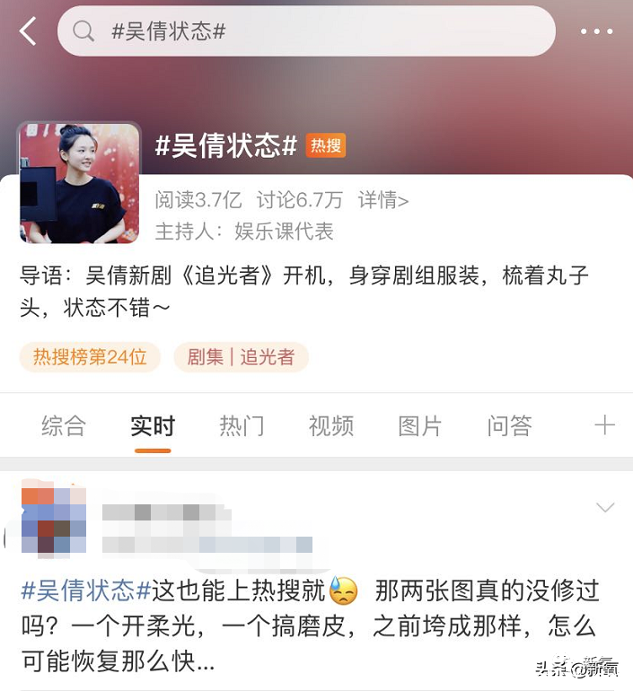The image size is (633, 691).
Task: Open the three-dot more options menu
Action: click(x=596, y=31)
